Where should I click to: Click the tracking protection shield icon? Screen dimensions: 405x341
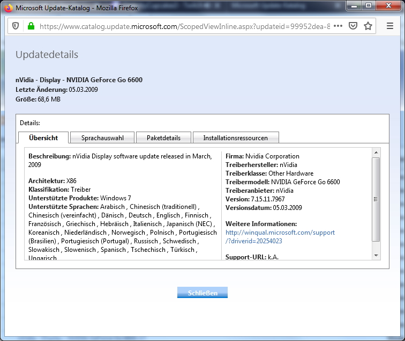(x=16, y=26)
